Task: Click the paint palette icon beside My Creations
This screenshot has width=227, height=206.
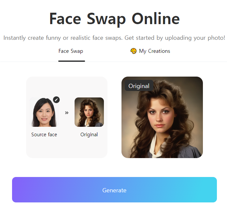Action: (x=133, y=51)
